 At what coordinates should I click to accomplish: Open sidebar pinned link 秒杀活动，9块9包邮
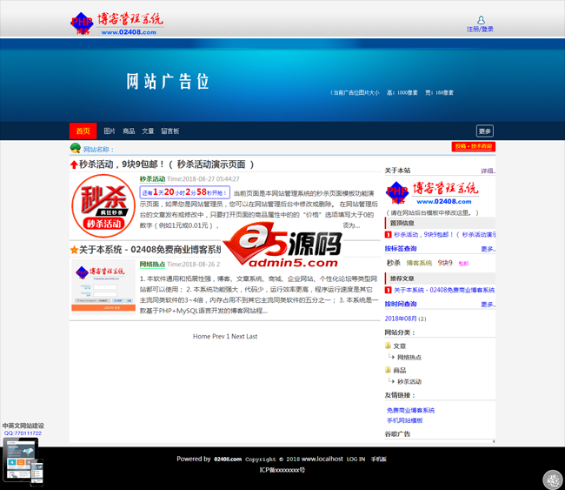coord(445,234)
